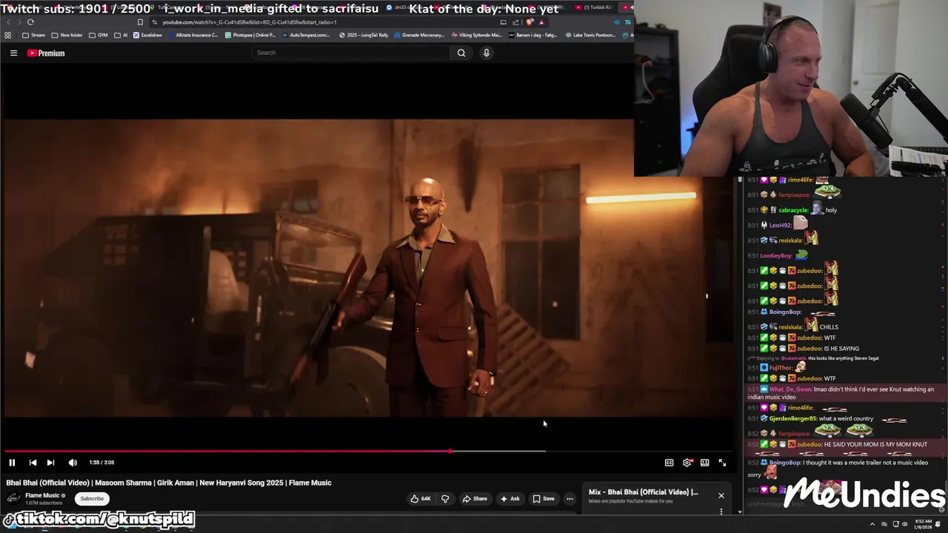Click the Flame Music channel avatar
This screenshot has height=533, width=948.
(13, 498)
